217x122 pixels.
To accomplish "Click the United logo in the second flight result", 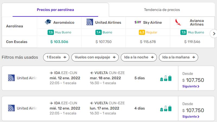I will coord(11,108).
